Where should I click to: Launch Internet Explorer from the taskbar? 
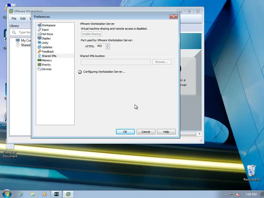(21, 194)
